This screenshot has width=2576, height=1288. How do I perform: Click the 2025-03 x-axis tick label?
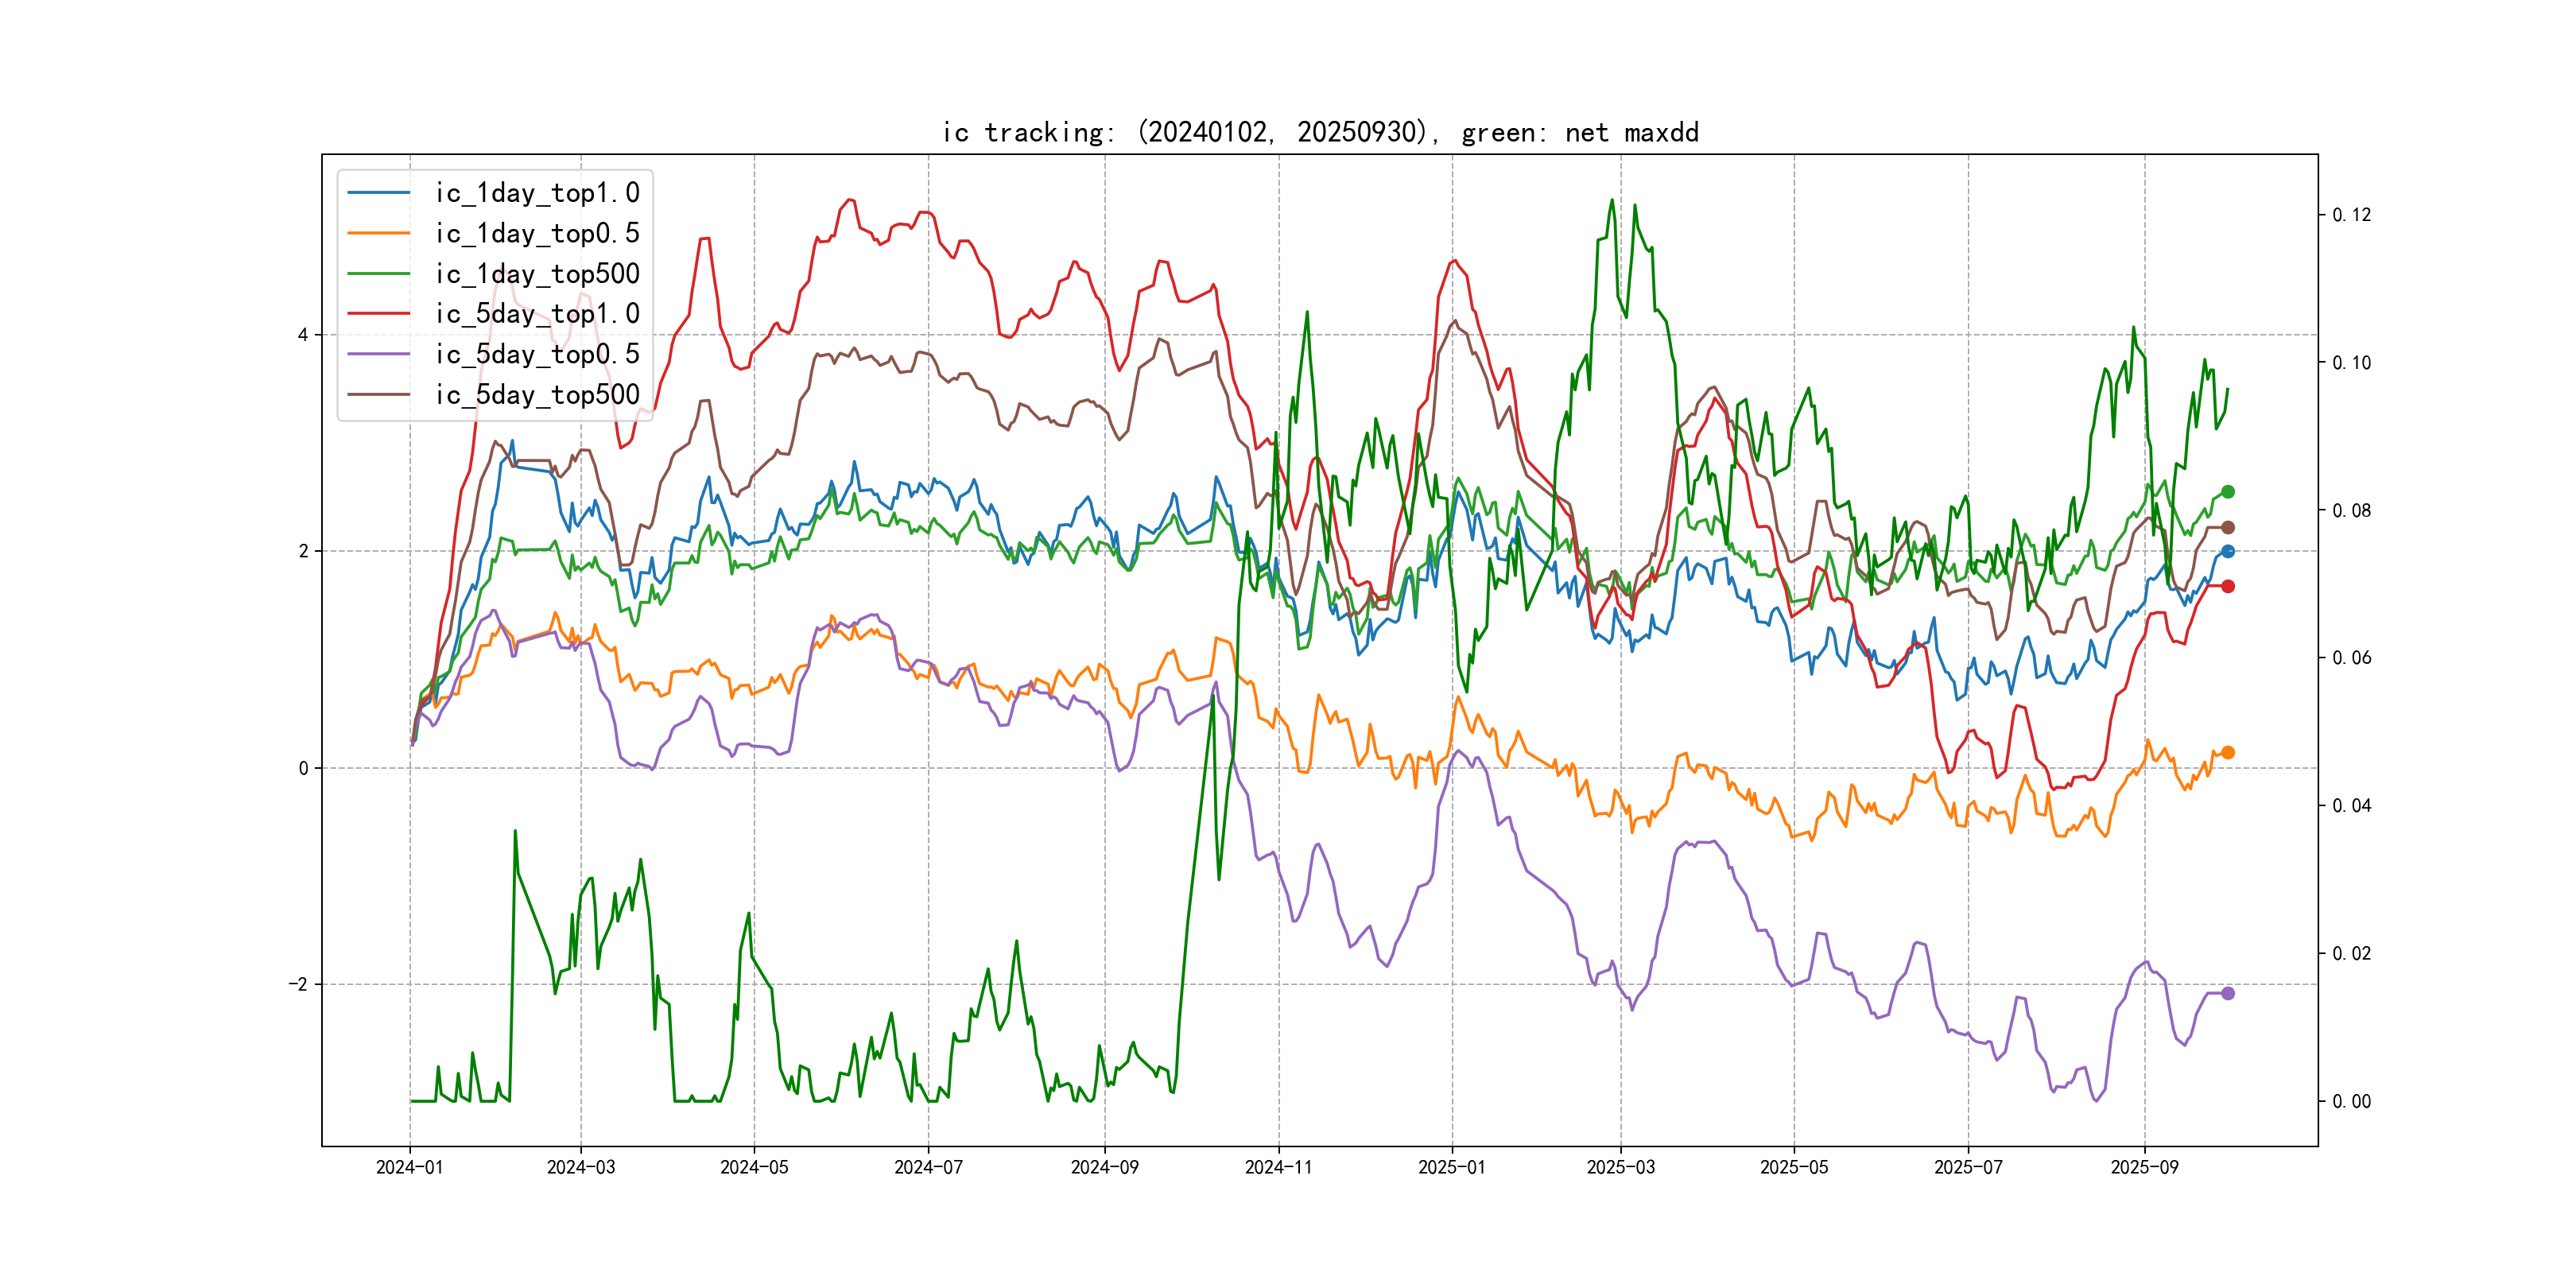click(1620, 1167)
